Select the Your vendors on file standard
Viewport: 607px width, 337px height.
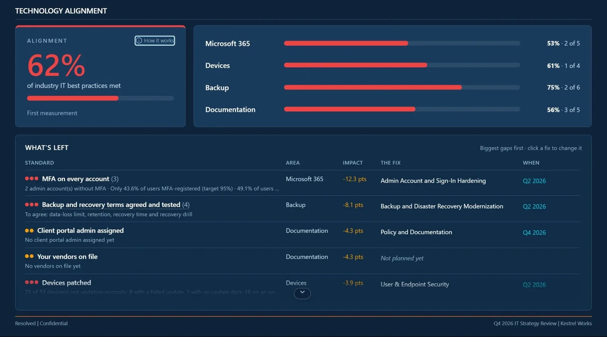[67, 257]
